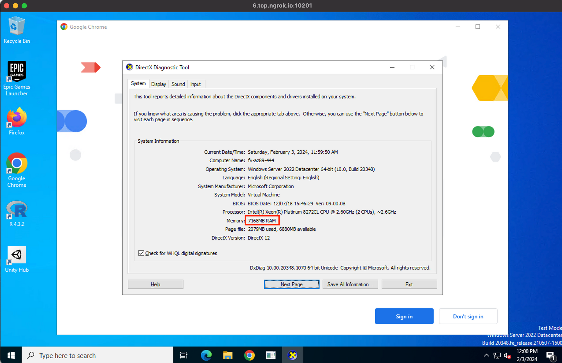Click the network tray icon

click(497, 355)
